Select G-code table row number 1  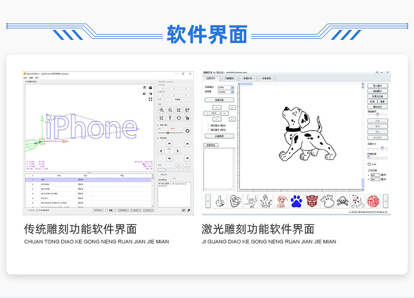[x=88, y=179]
